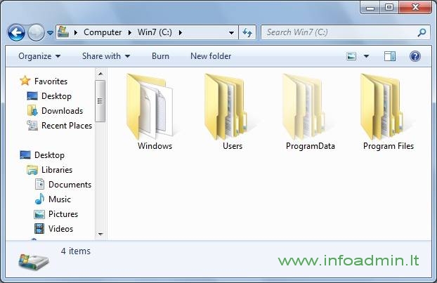437x283 pixels.
Task: Click the Favorites star icon
Action: 25,81
